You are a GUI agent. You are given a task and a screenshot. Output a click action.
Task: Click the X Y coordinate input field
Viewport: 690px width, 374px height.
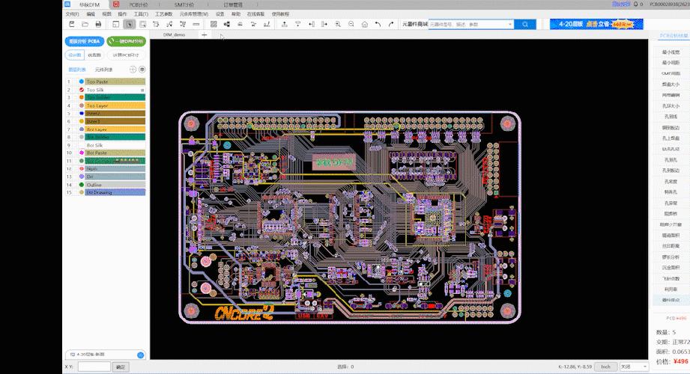tap(94, 367)
